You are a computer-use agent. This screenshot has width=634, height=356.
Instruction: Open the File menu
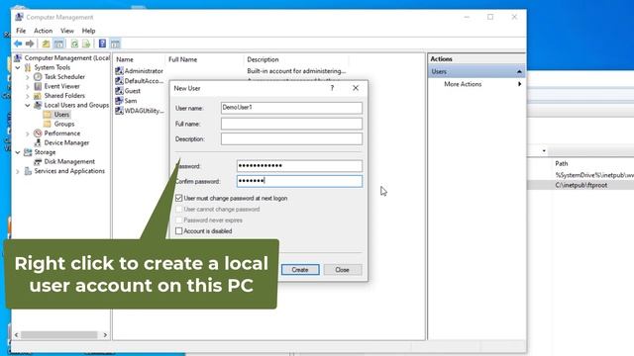click(x=21, y=31)
